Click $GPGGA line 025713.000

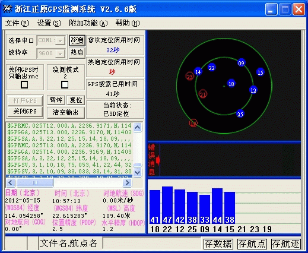coord(69,132)
